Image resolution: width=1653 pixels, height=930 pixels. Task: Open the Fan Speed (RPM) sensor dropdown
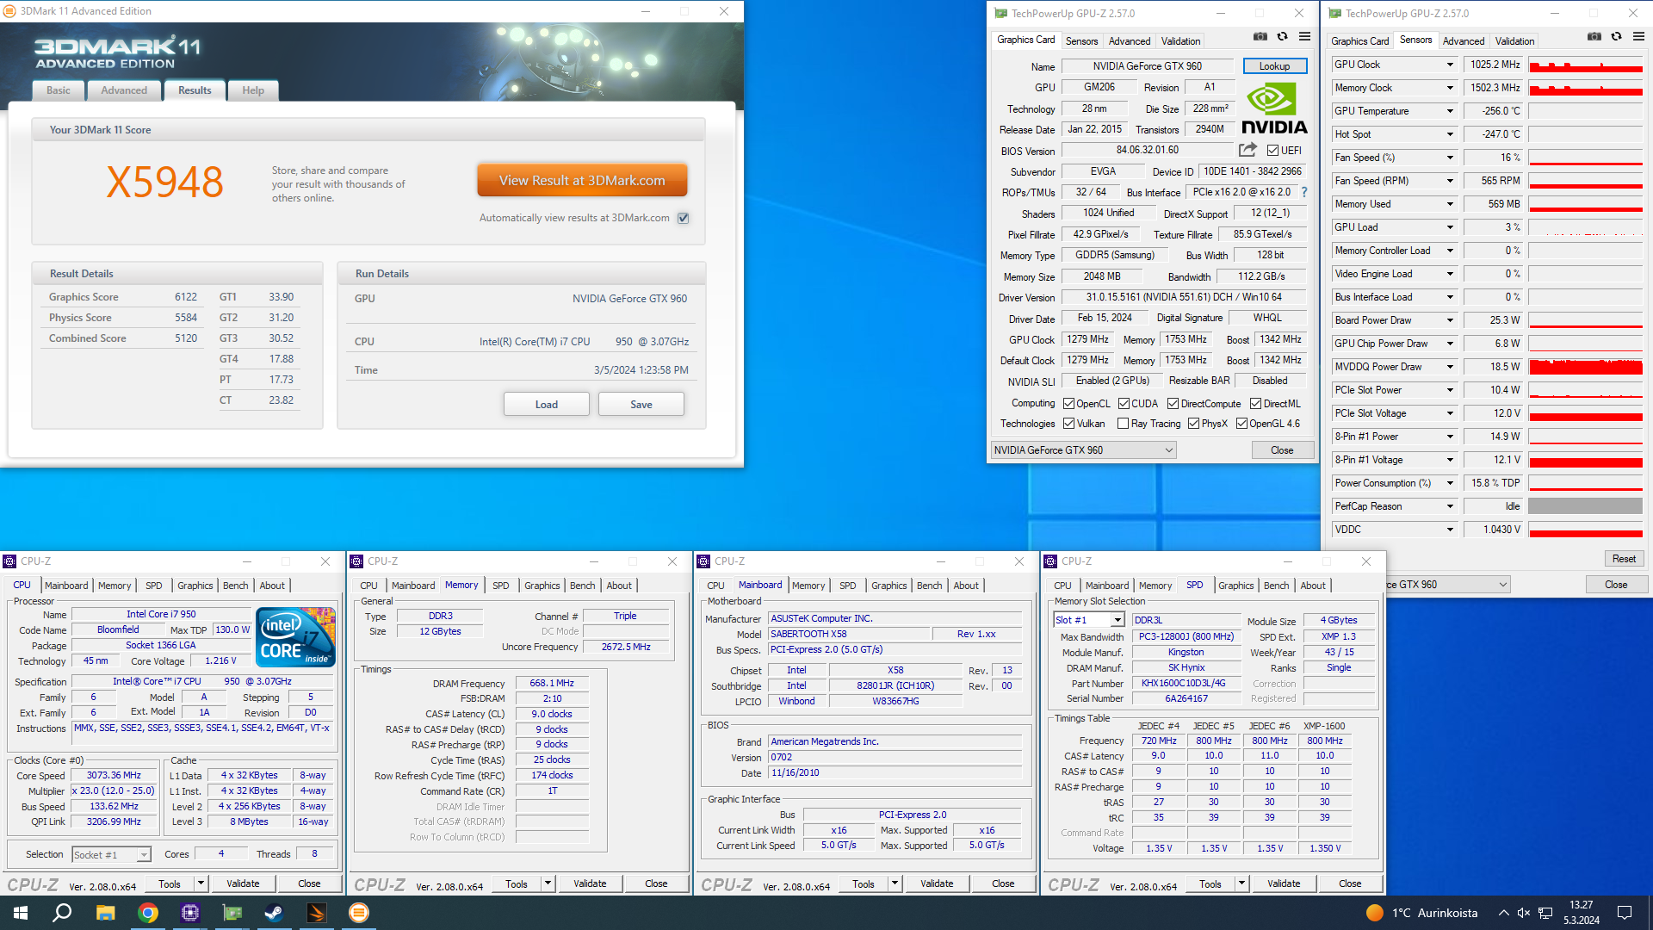point(1450,181)
